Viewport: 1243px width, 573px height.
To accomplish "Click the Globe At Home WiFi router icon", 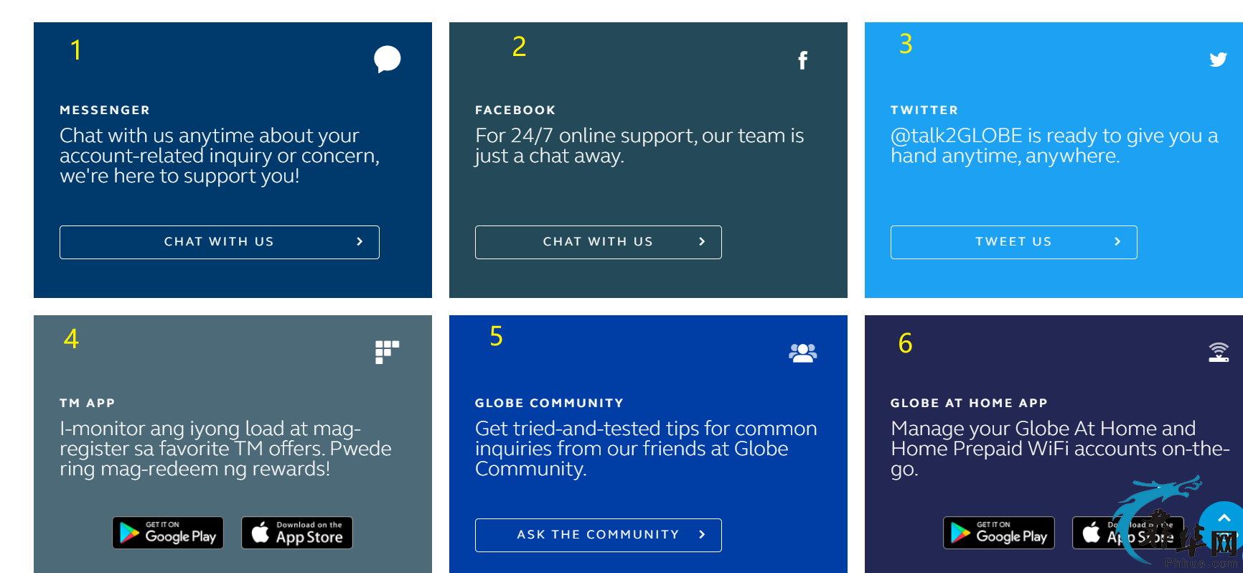I will (1219, 352).
